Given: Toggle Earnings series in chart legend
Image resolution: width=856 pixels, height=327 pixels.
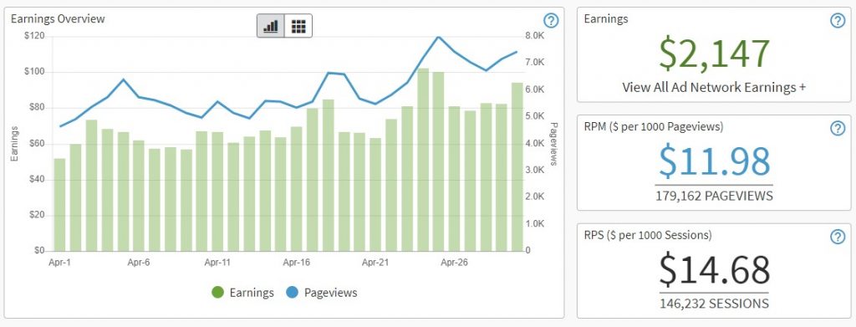Looking at the screenshot, I should pyautogui.click(x=243, y=293).
